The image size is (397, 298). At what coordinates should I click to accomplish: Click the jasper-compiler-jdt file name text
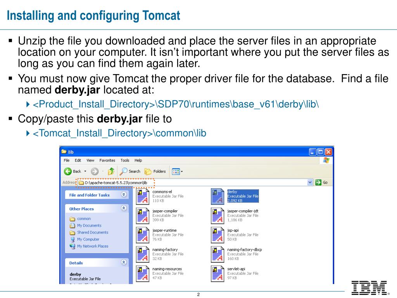[243, 211]
